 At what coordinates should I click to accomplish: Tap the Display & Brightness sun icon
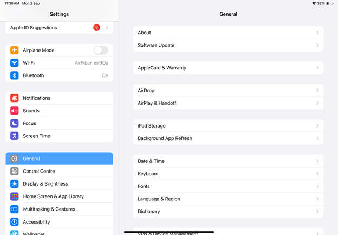tap(15, 184)
